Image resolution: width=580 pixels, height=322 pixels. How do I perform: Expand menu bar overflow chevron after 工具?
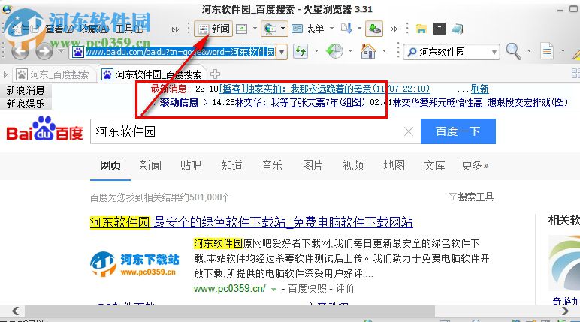click(175, 29)
